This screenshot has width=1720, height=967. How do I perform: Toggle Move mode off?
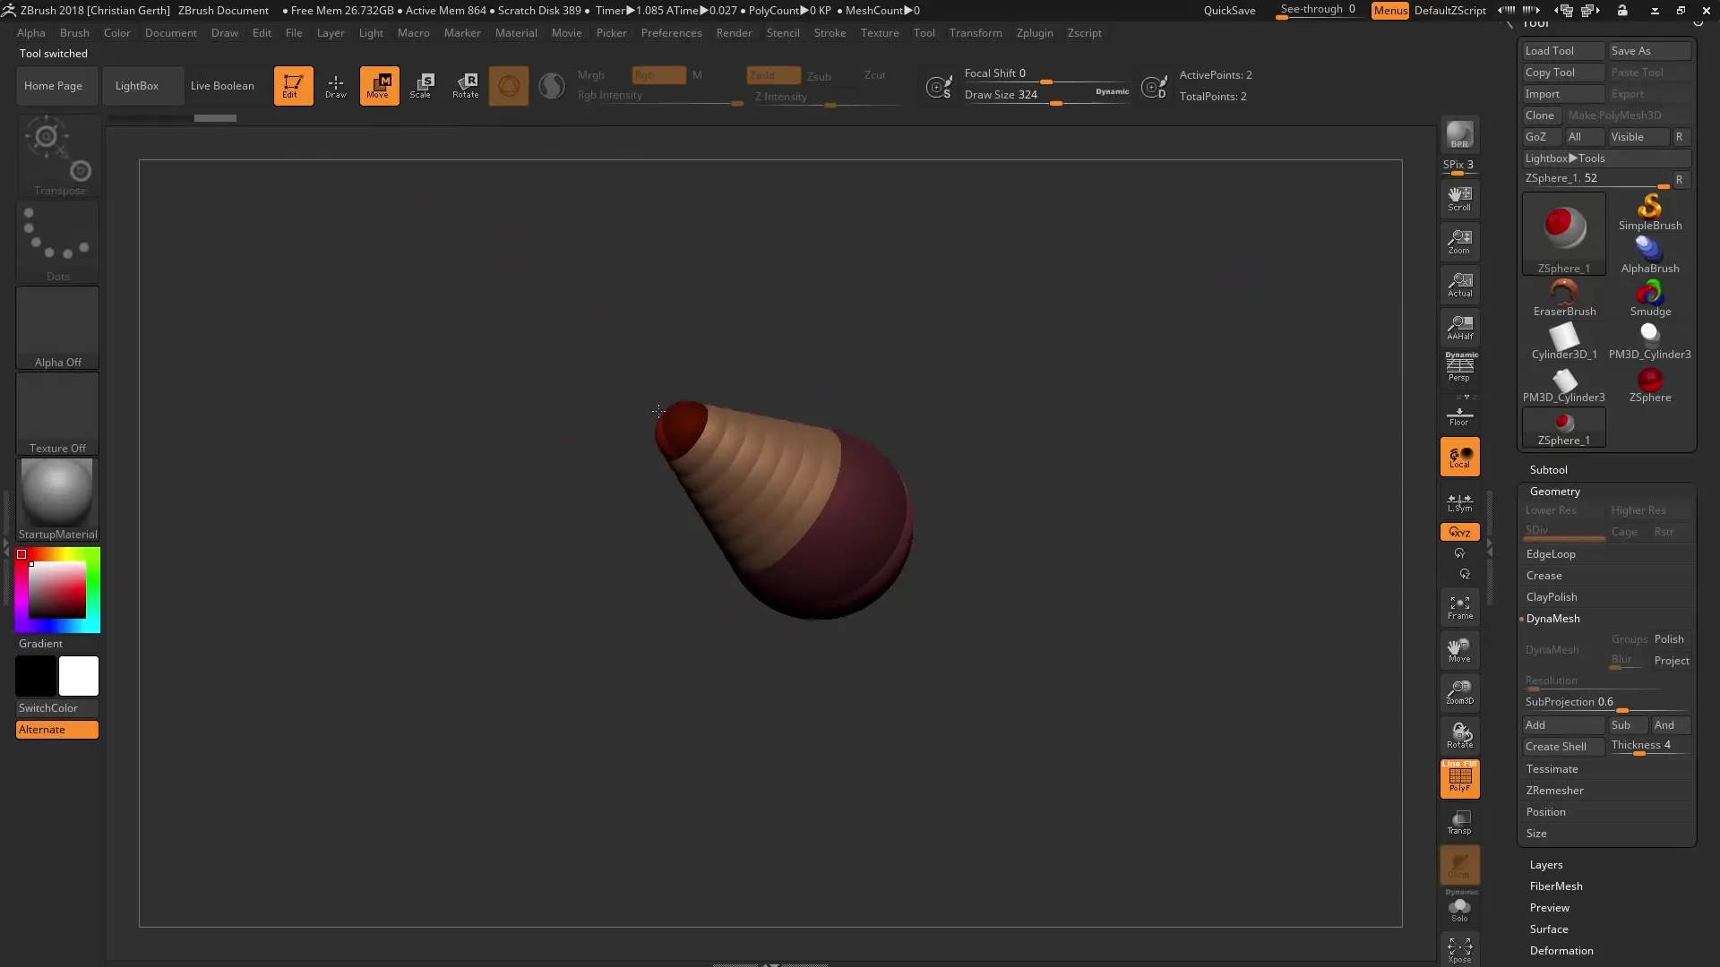point(379,86)
